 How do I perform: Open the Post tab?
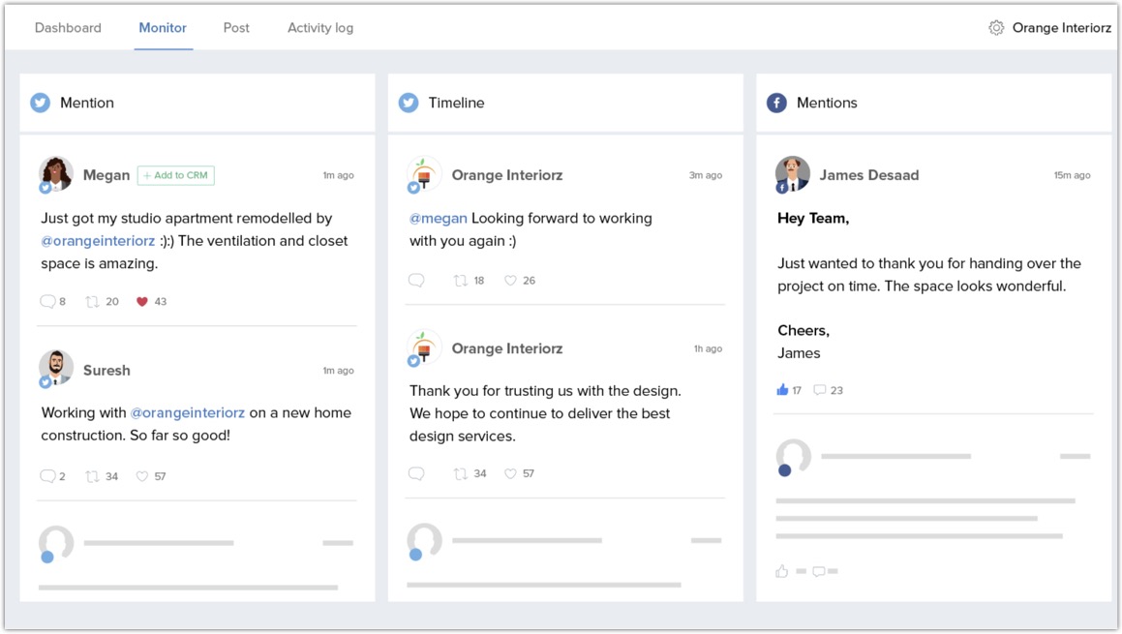236,28
